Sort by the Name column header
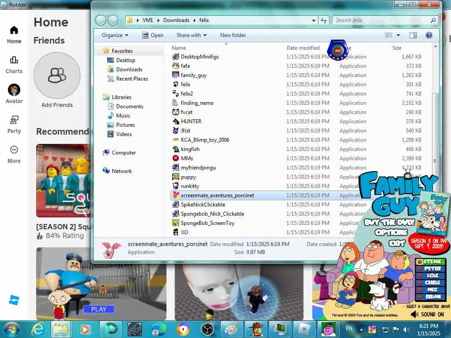 pyautogui.click(x=179, y=48)
